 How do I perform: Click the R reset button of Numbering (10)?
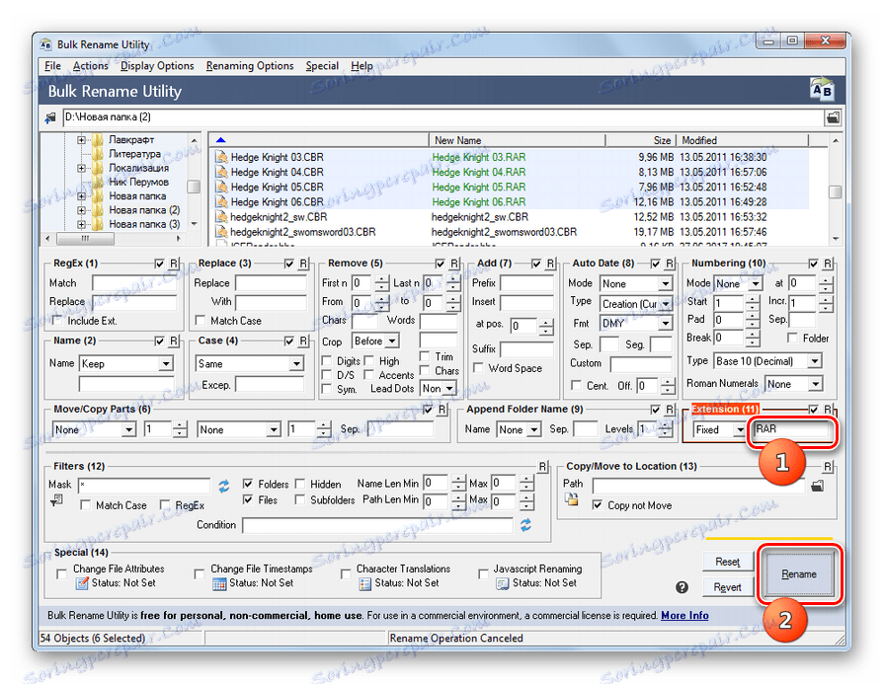(828, 264)
